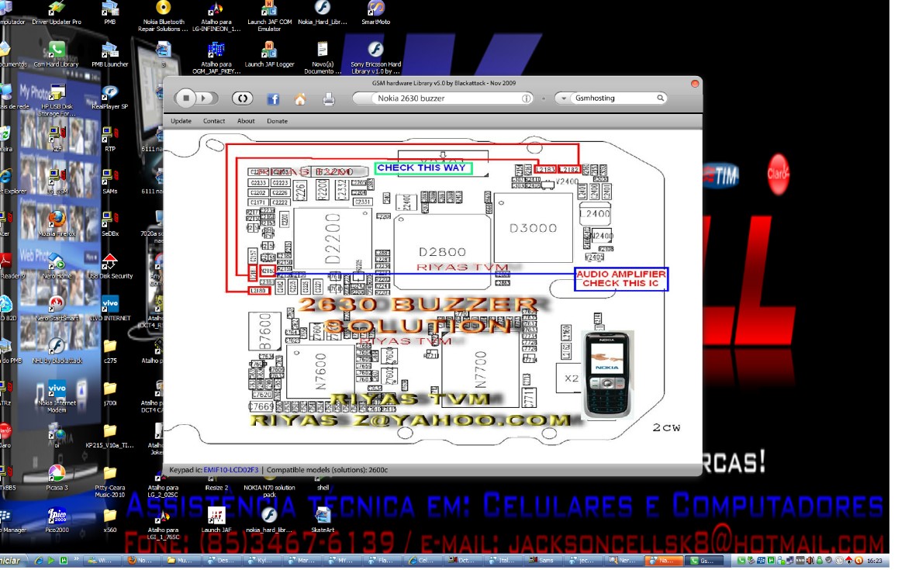The width and height of the screenshot is (912, 570).
Task: Open RealPlayer SP desktop icon
Action: (x=109, y=98)
